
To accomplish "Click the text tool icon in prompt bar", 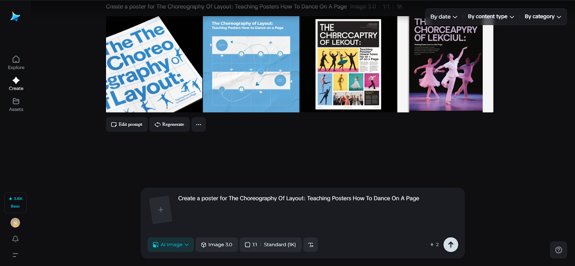I will tap(310, 244).
